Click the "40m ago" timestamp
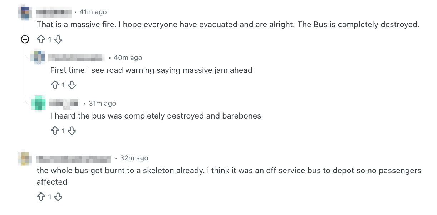Image resolution: width=437 pixels, height=215 pixels. 128,58
